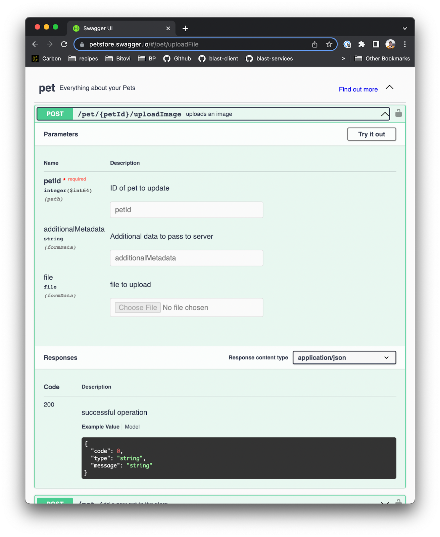Open the Extensions puzzle icon

point(361,44)
